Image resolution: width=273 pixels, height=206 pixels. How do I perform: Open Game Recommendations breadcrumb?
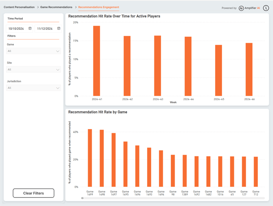pos(56,7)
